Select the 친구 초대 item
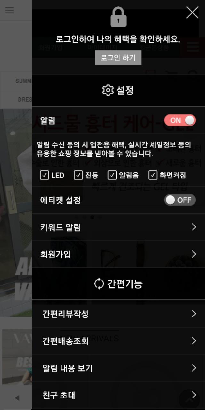205x410 pixels. (119, 395)
